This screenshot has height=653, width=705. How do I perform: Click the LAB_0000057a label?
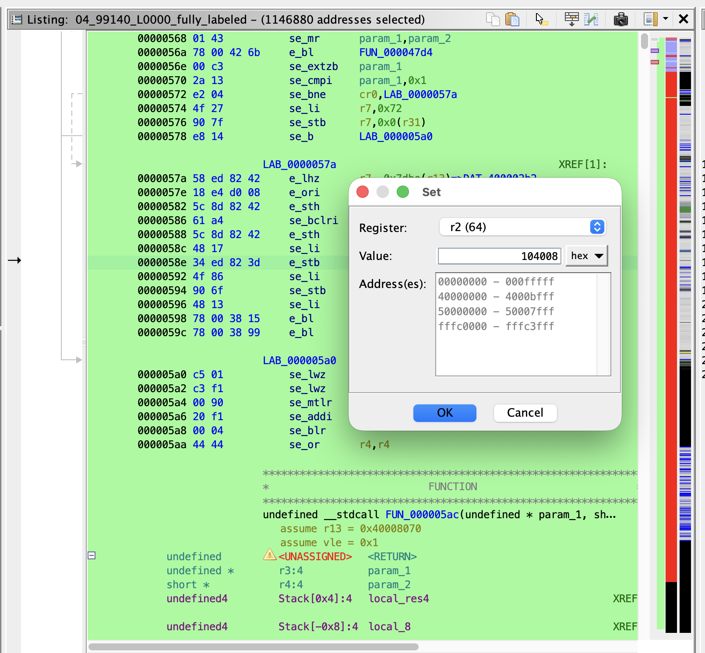(x=300, y=165)
